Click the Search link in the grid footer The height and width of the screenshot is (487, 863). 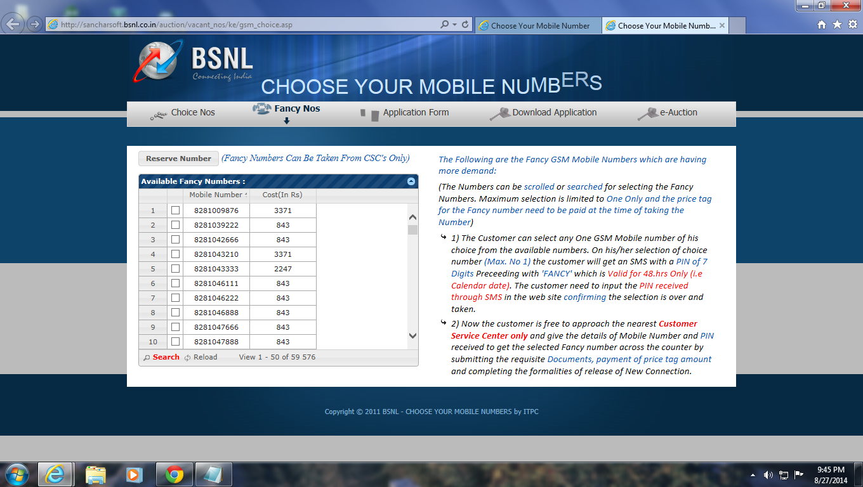(x=161, y=358)
